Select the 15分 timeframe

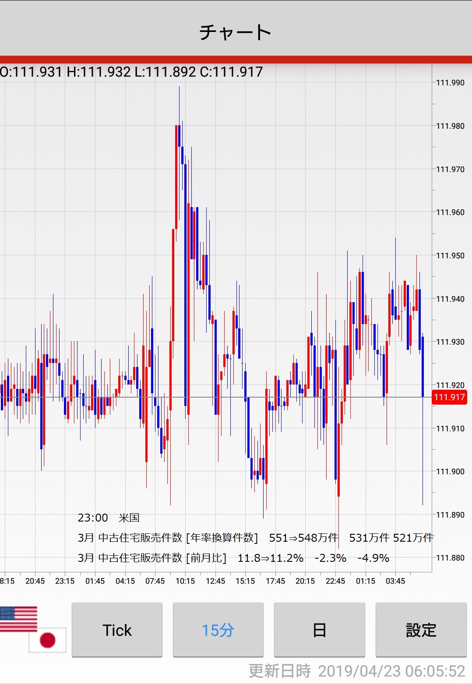point(218,630)
